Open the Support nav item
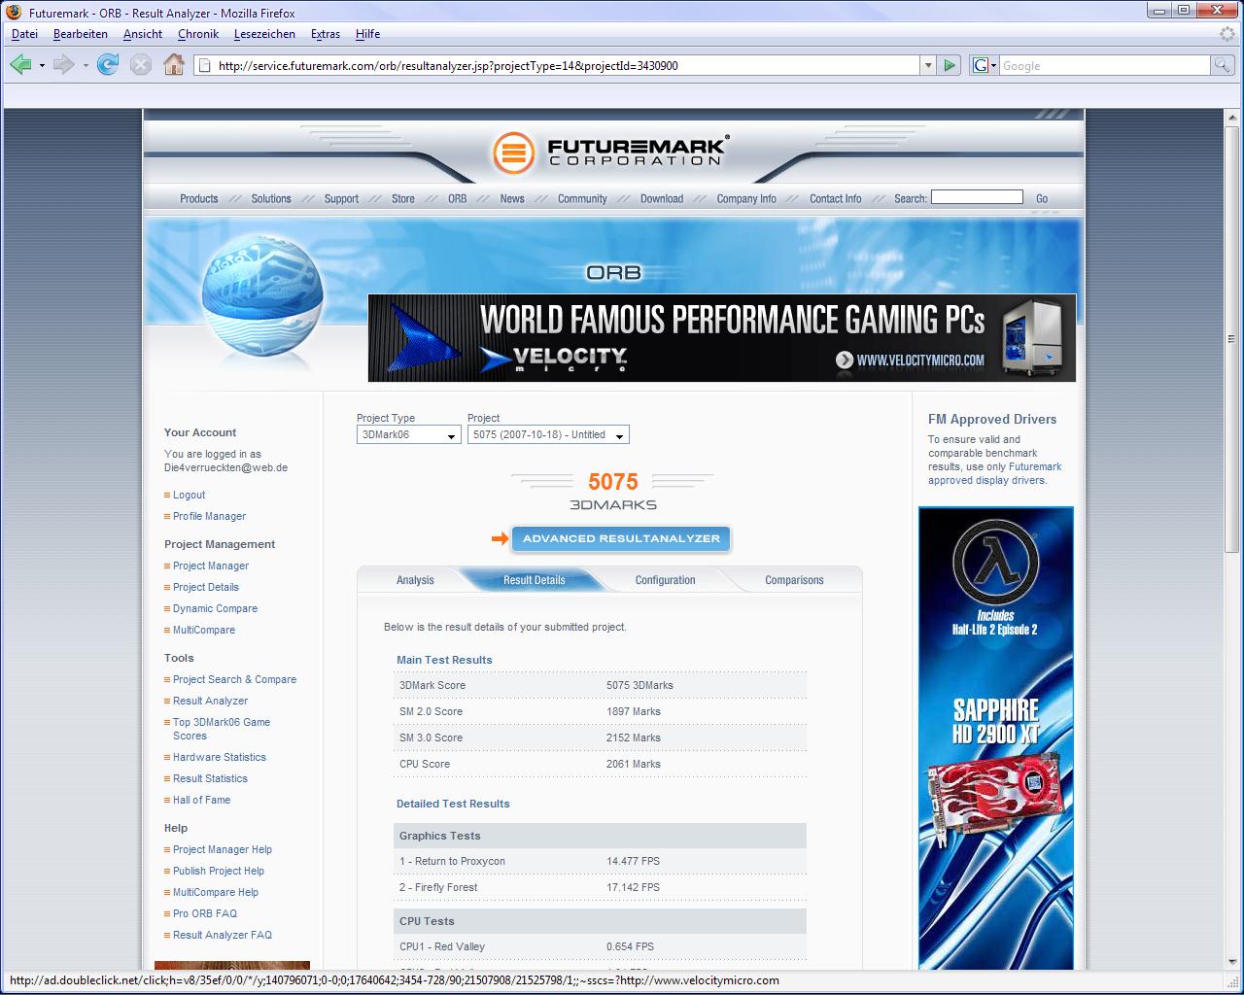 pos(341,198)
